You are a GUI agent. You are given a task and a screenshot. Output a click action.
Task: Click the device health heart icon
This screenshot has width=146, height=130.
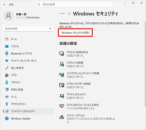click(62, 106)
